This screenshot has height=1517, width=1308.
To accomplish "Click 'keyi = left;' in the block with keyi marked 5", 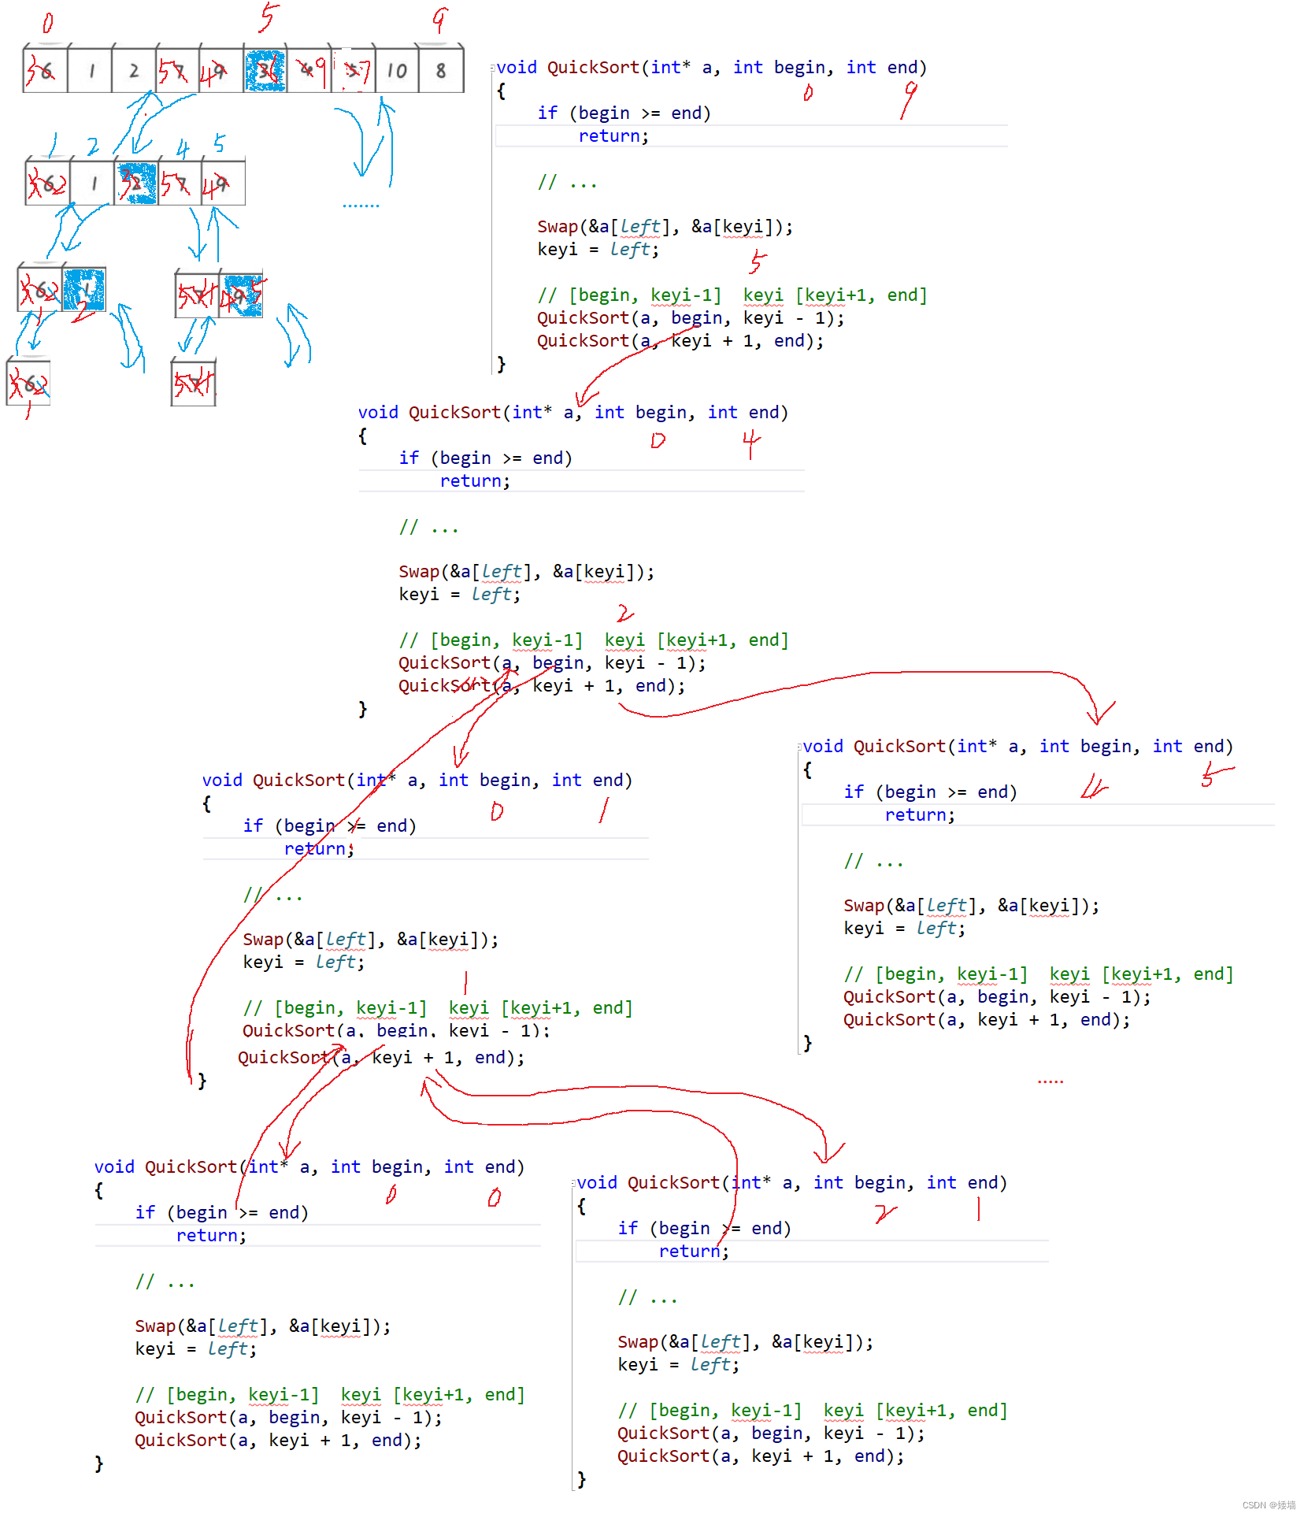I will (598, 250).
